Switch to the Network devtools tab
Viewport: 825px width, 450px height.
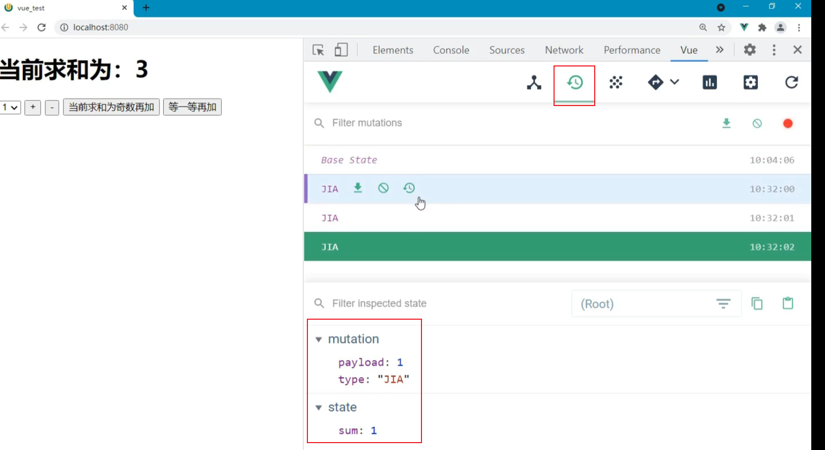click(x=564, y=50)
